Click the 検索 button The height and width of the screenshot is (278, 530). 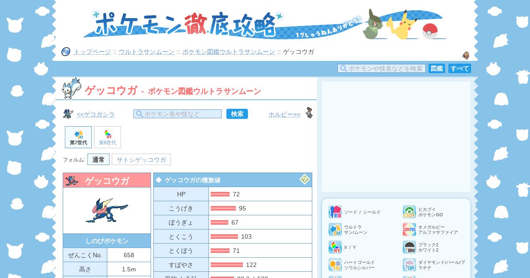coord(237,114)
